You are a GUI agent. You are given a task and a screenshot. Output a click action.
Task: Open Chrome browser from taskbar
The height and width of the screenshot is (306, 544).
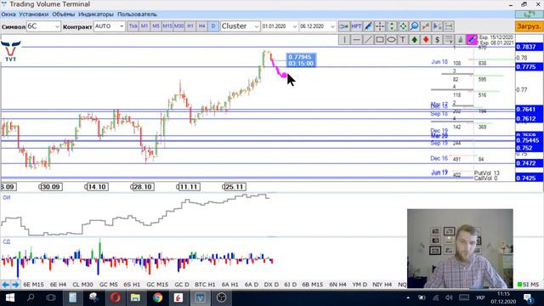point(157,297)
